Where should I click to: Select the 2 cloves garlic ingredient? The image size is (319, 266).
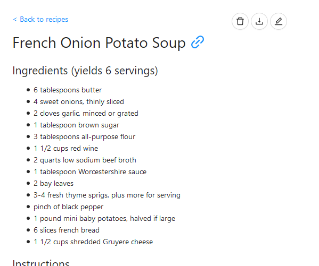click(x=86, y=113)
